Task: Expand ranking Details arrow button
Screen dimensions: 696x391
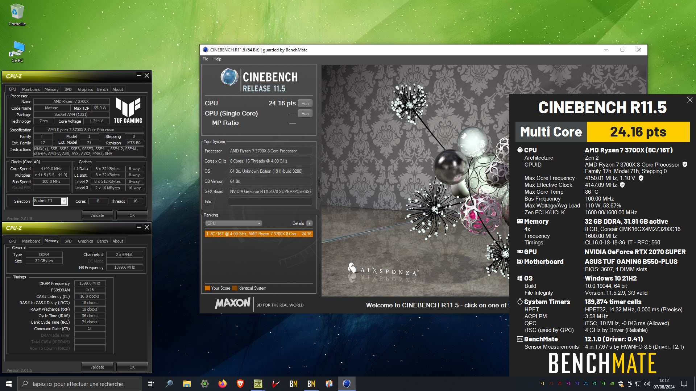Action: [x=309, y=223]
